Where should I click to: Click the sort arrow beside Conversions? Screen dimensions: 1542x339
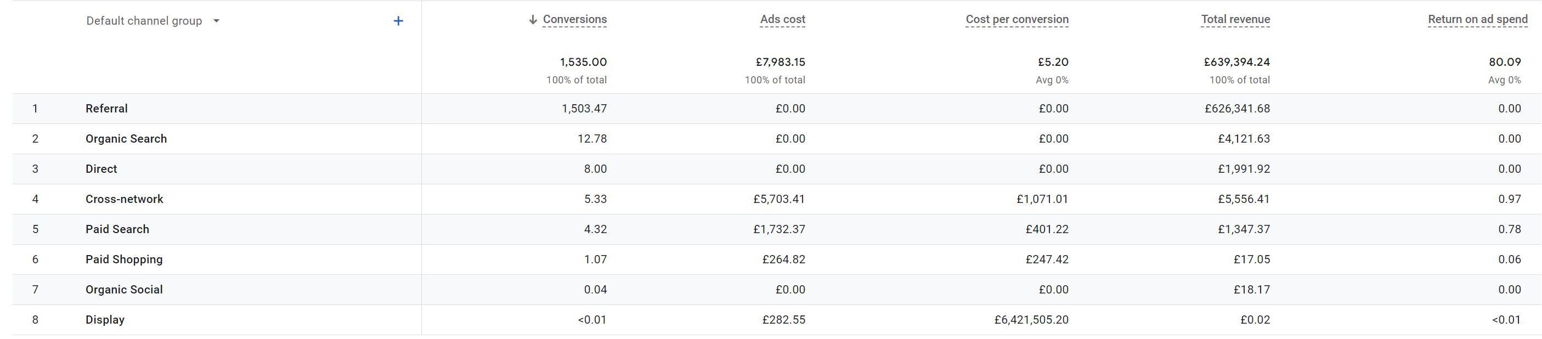click(533, 20)
